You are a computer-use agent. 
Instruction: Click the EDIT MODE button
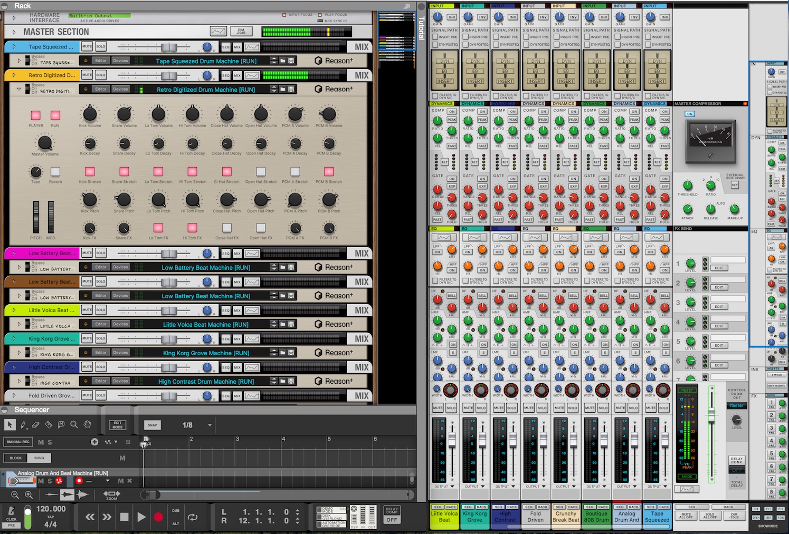point(118,425)
